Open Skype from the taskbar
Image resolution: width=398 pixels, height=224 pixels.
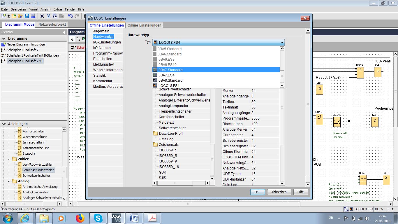pos(98,218)
